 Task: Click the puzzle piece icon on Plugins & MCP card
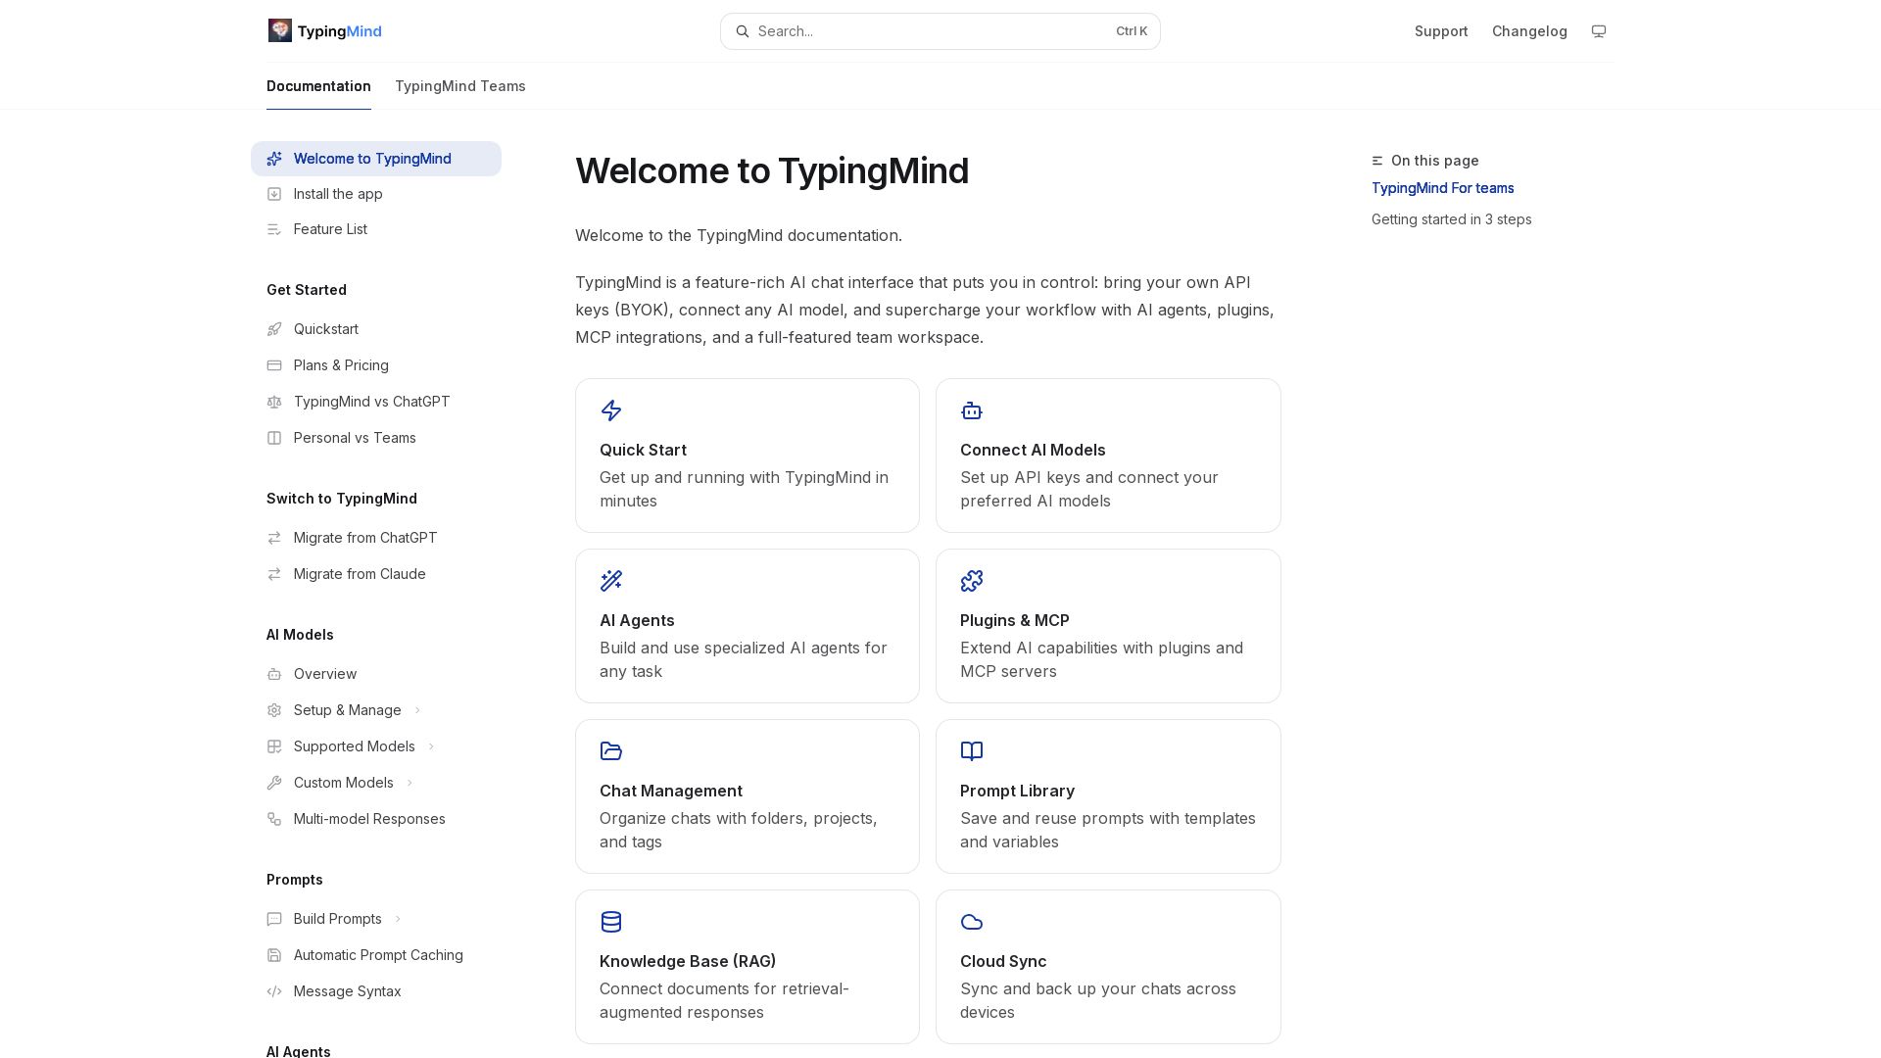coord(972,581)
